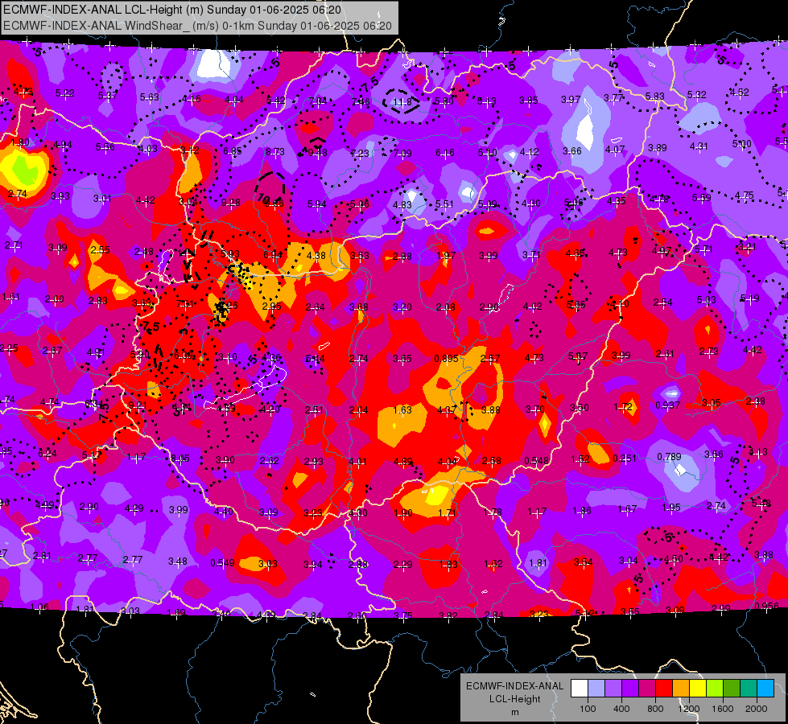Screen dimensions: 788x724
Task: Click the grid value 5.32
Action: click(x=696, y=95)
